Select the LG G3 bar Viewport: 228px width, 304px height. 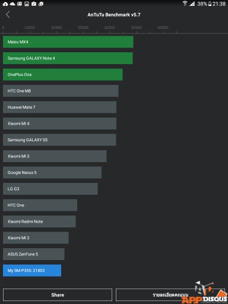(50, 189)
